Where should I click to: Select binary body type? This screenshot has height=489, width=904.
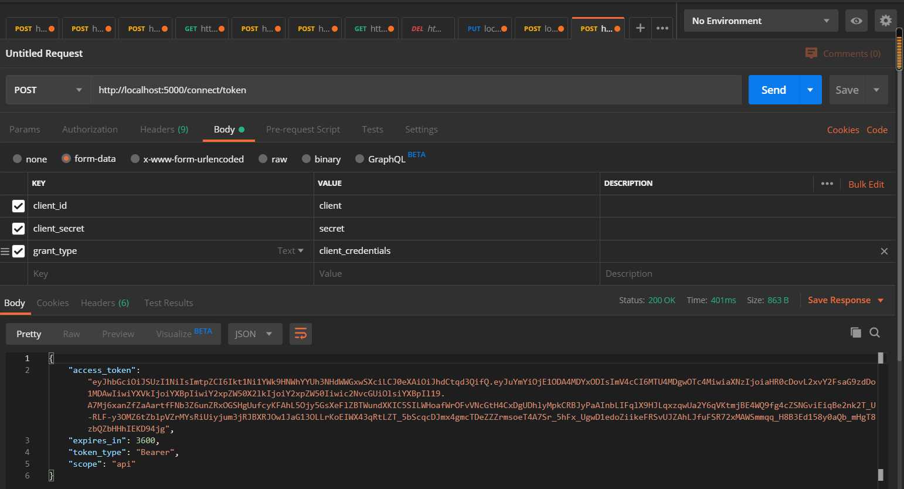tap(306, 159)
